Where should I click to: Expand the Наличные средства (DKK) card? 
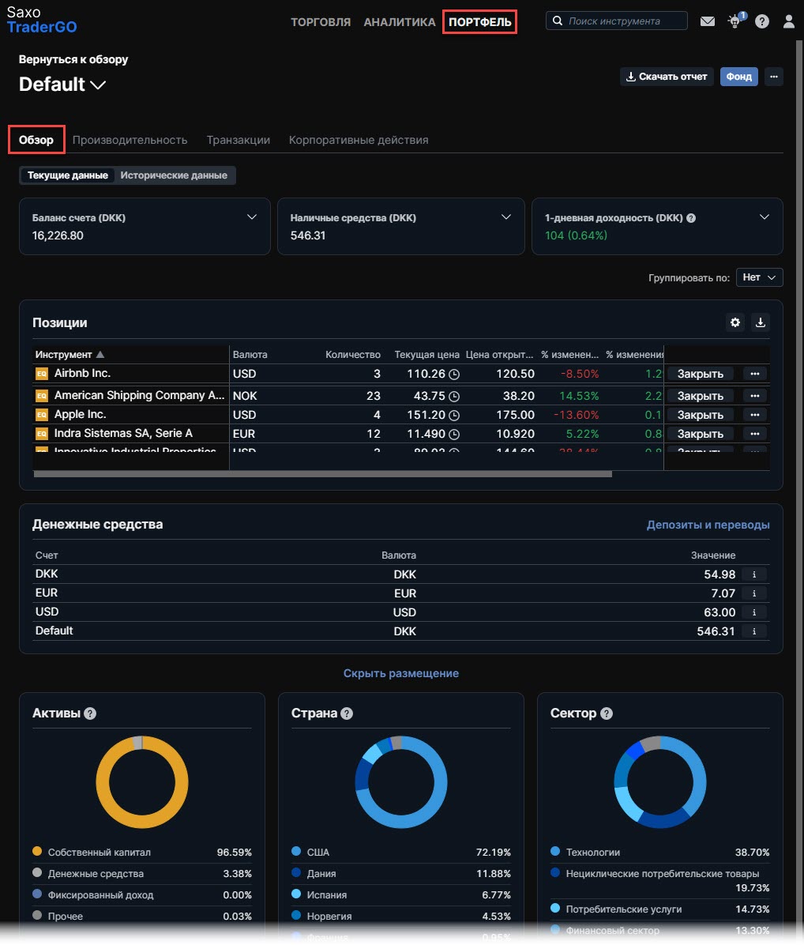point(506,217)
